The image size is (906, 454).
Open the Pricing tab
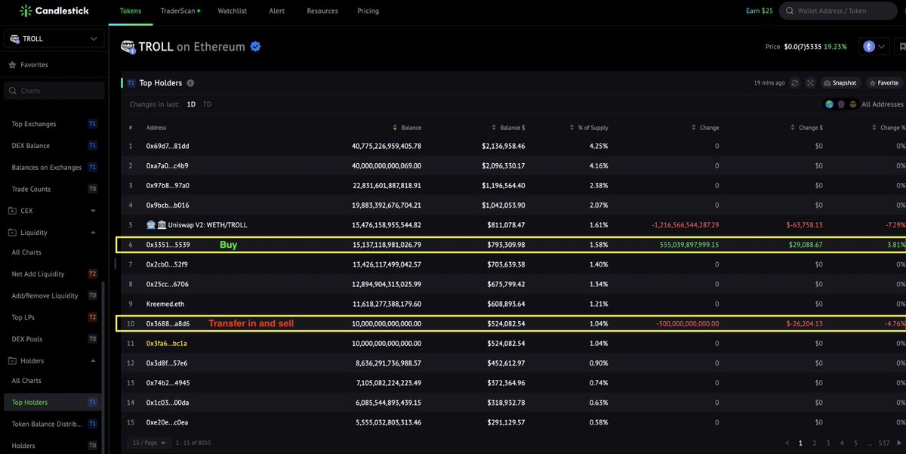(368, 11)
